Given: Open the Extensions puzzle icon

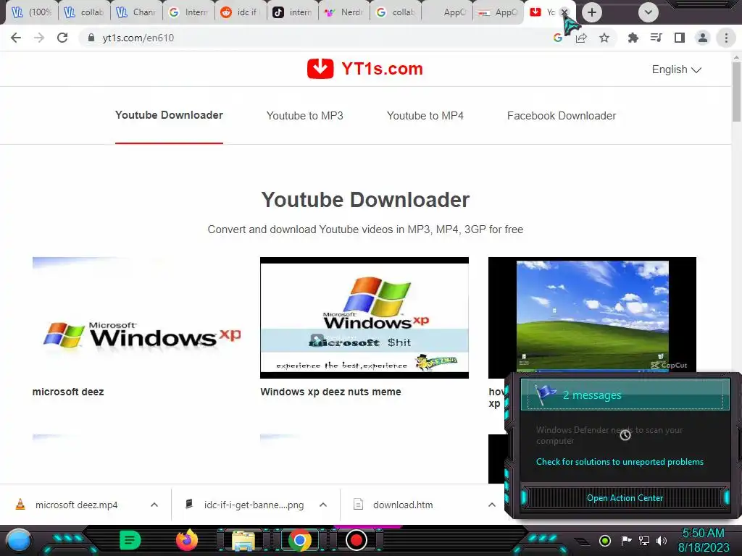Looking at the screenshot, I should pyautogui.click(x=633, y=38).
